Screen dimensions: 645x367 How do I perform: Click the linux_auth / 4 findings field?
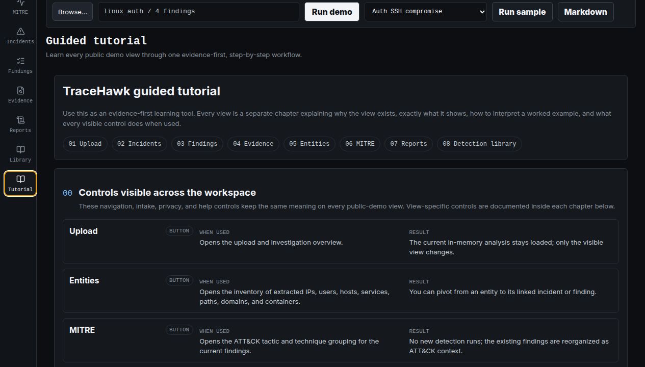tap(198, 12)
